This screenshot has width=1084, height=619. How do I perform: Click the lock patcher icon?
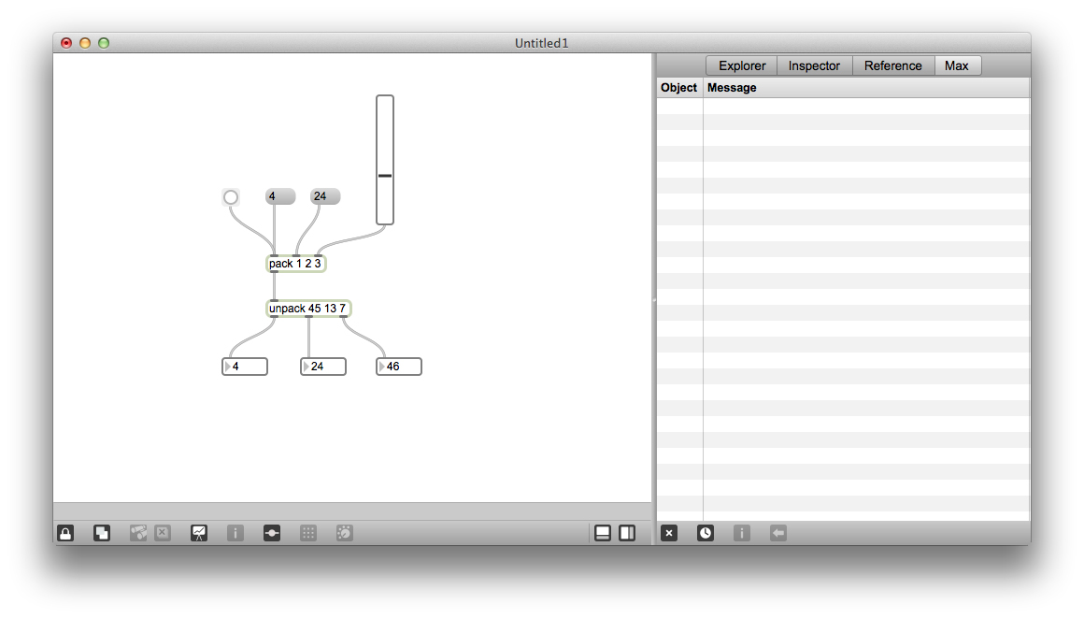pos(65,533)
